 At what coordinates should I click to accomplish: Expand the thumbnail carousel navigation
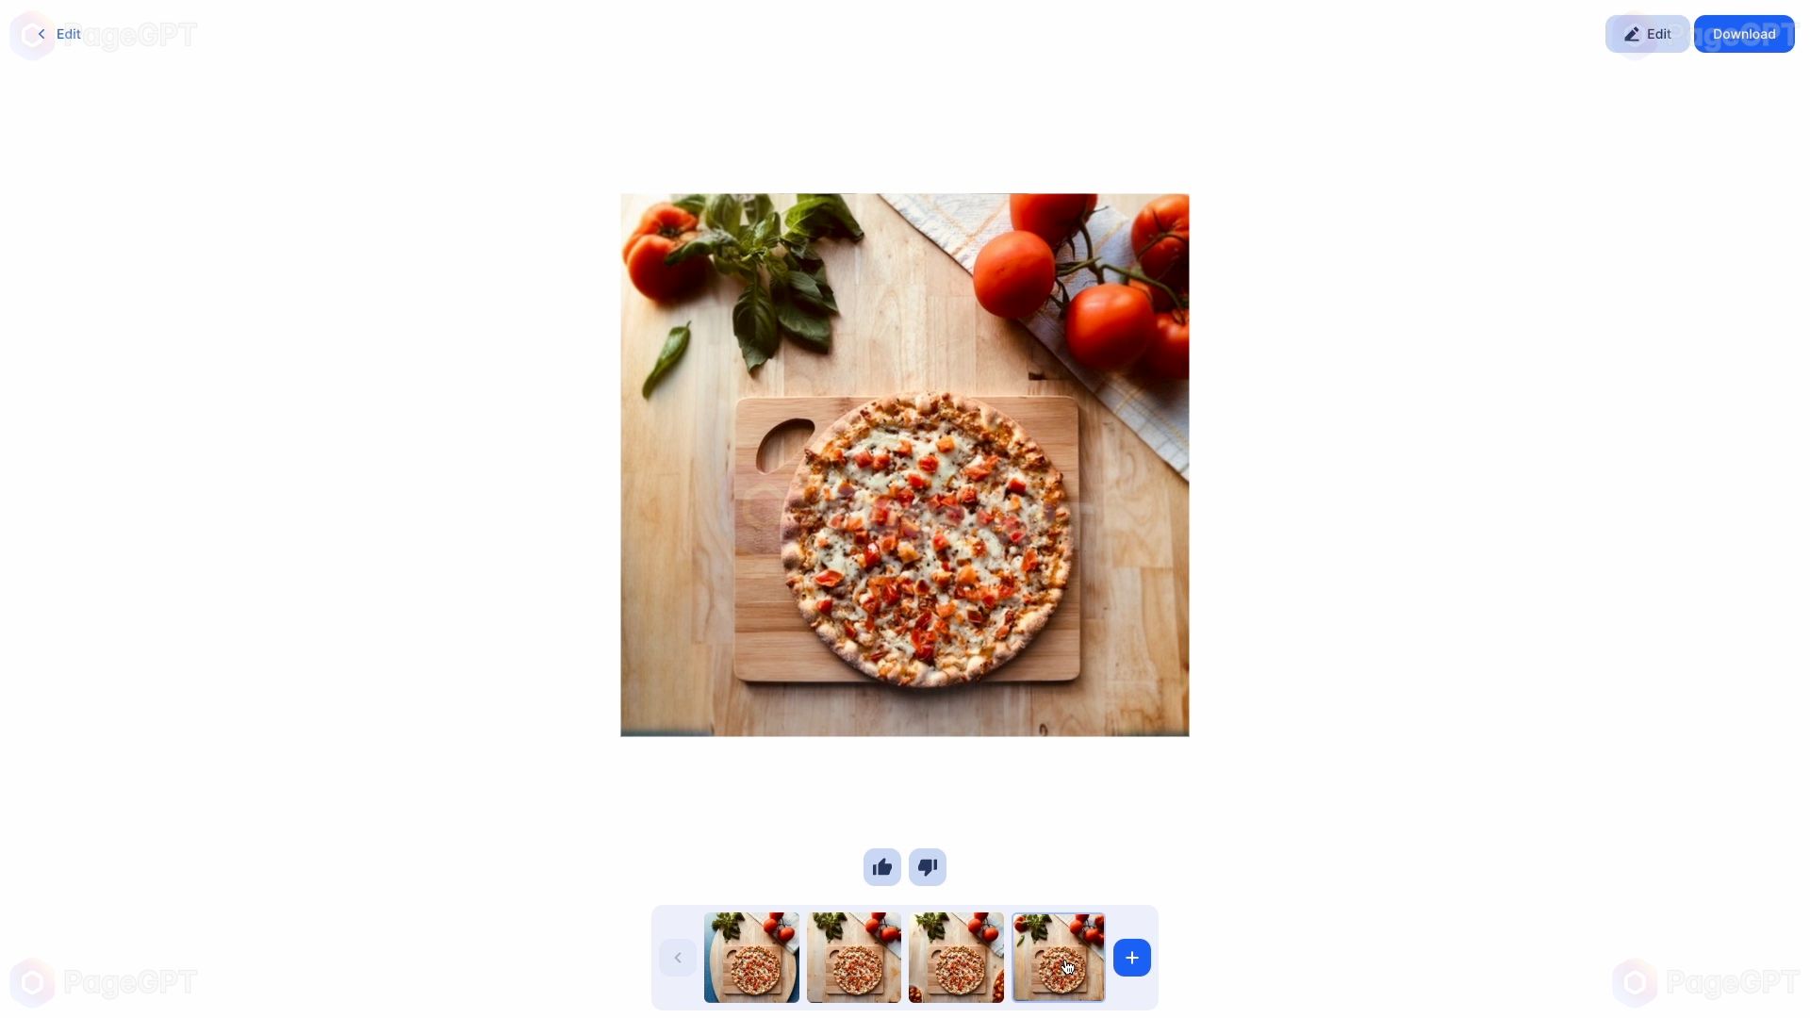point(1130,957)
